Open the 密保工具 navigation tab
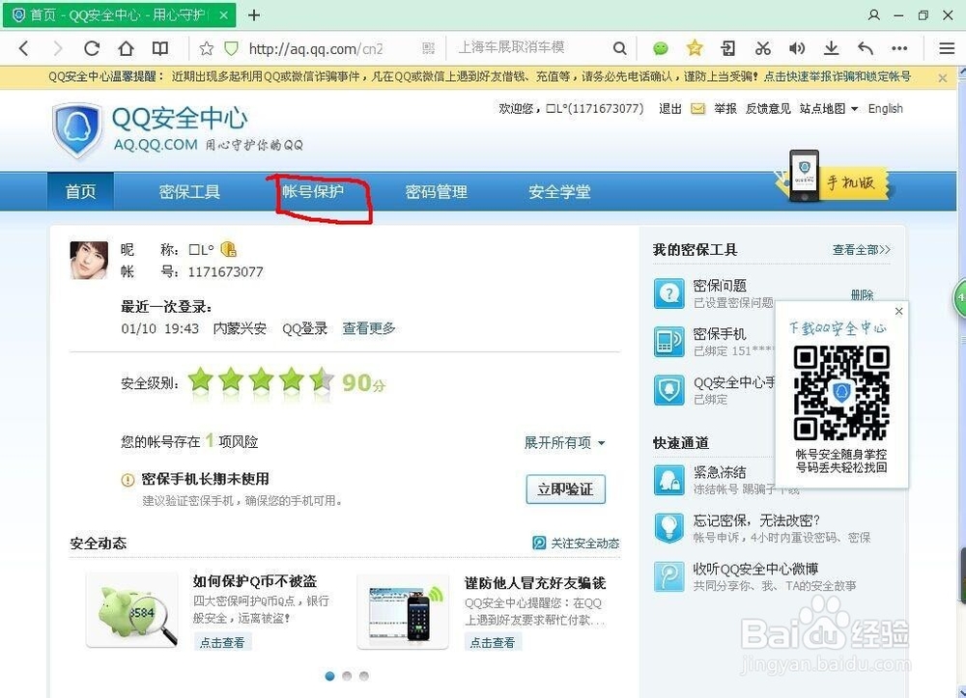This screenshot has width=966, height=698. click(x=189, y=191)
